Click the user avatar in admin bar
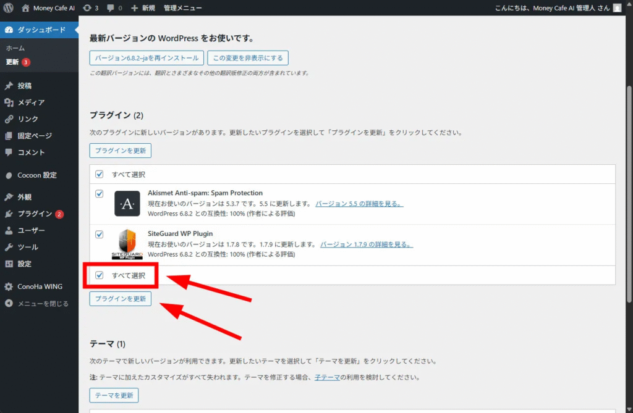 [617, 7]
